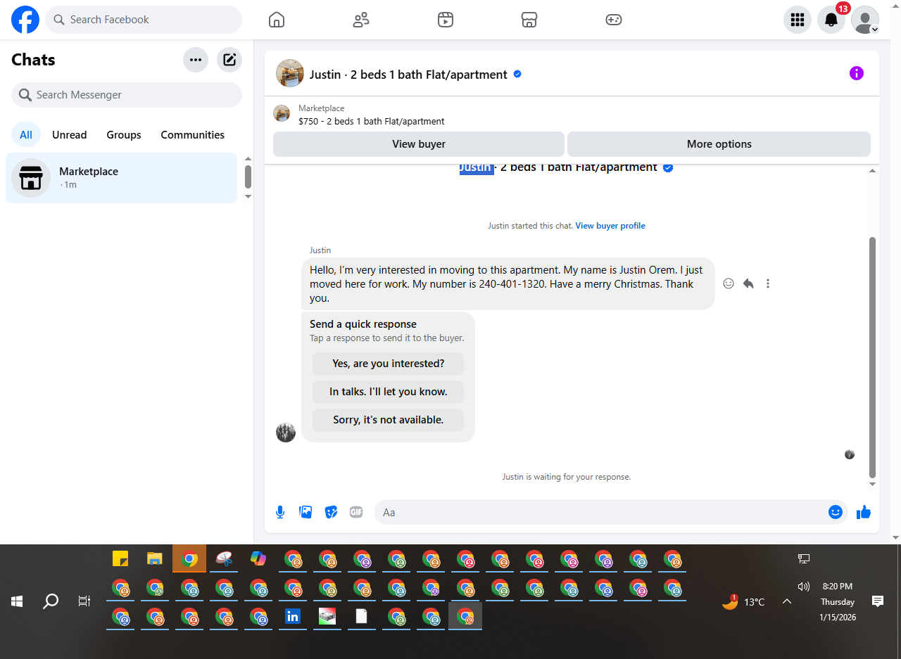
Task: Click the 13°C weather widget
Action: pos(743,601)
